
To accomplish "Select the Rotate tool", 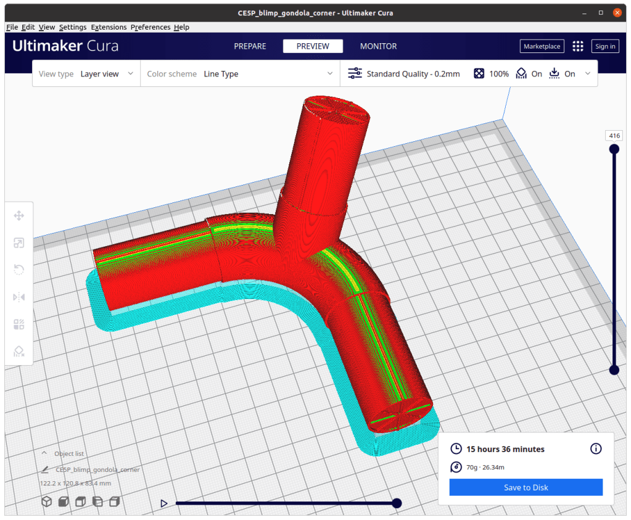I will pos(19,270).
